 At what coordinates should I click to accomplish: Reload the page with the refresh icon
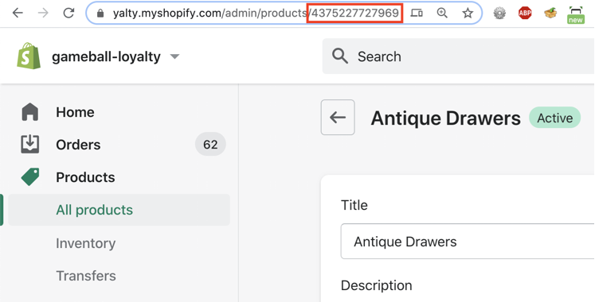pyautogui.click(x=69, y=14)
